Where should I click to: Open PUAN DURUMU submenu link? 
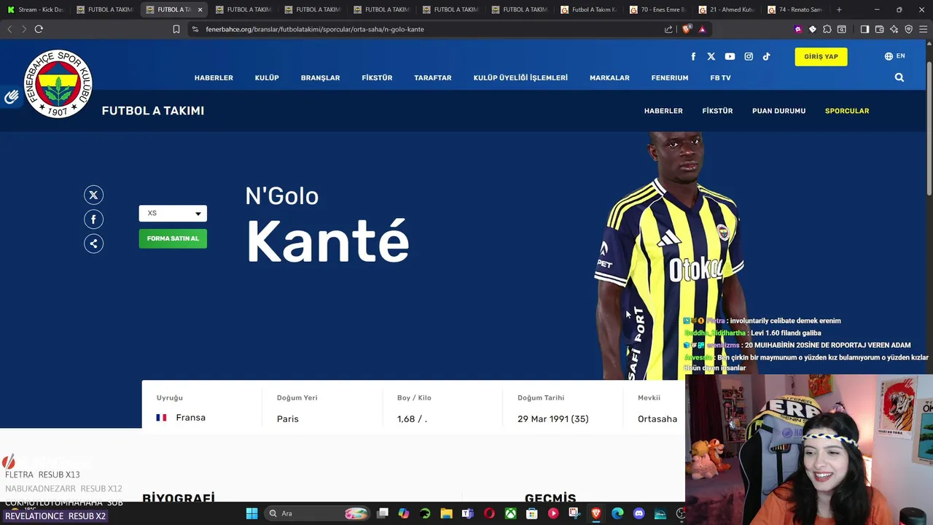pos(778,111)
